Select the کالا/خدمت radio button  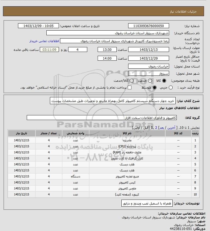[x=132, y=81]
